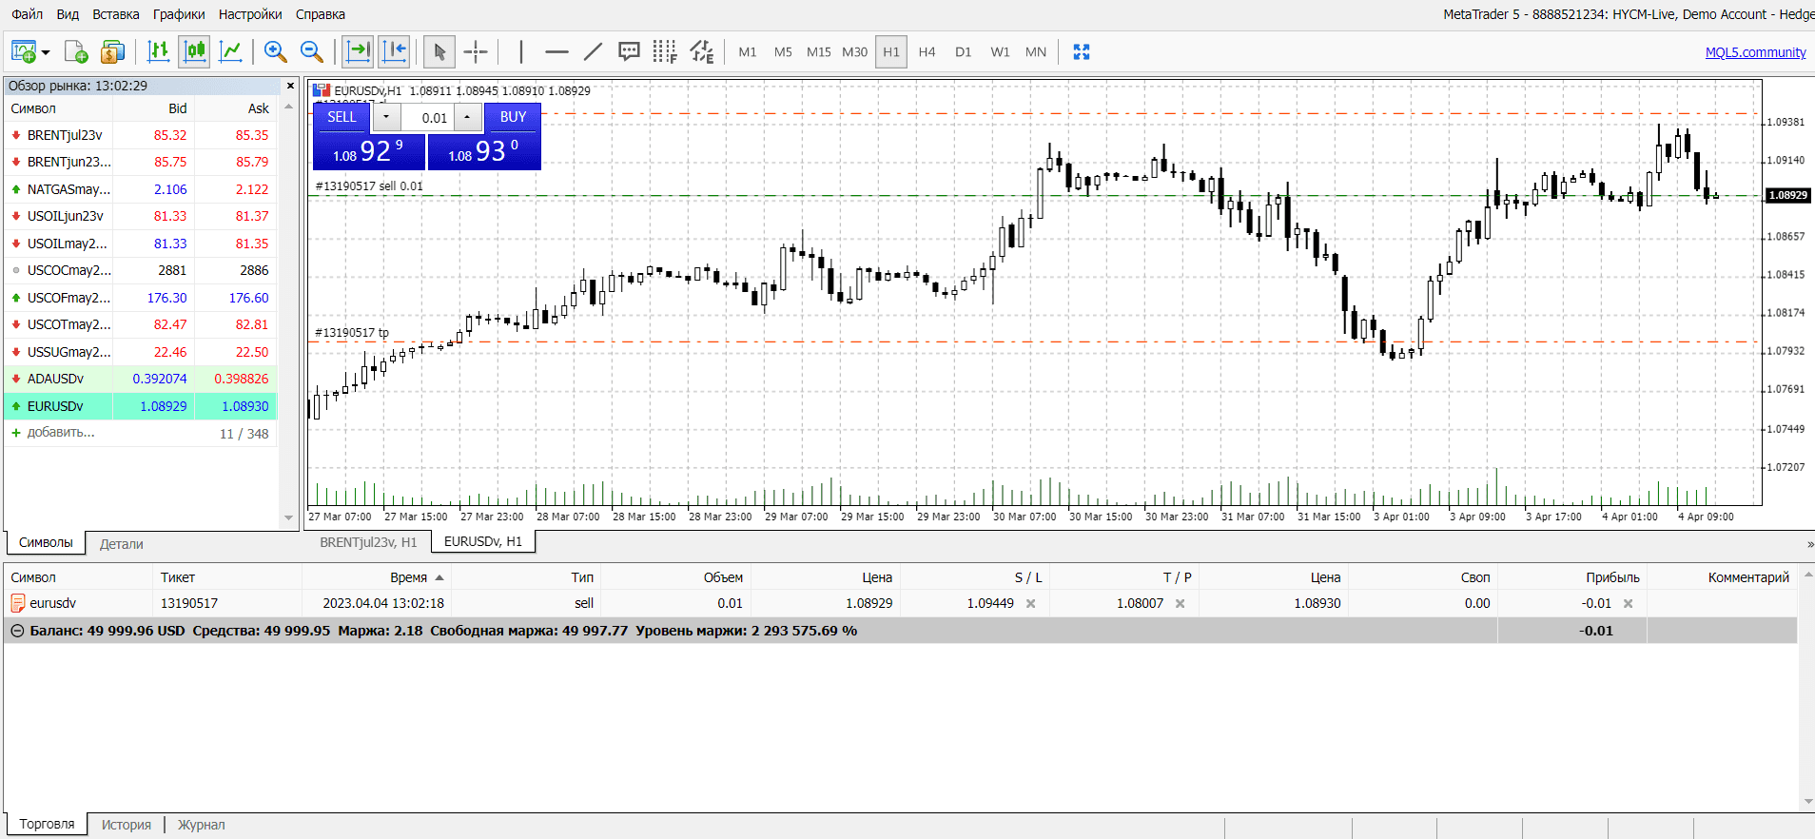Select the crosshair cursor tool

coord(476,52)
